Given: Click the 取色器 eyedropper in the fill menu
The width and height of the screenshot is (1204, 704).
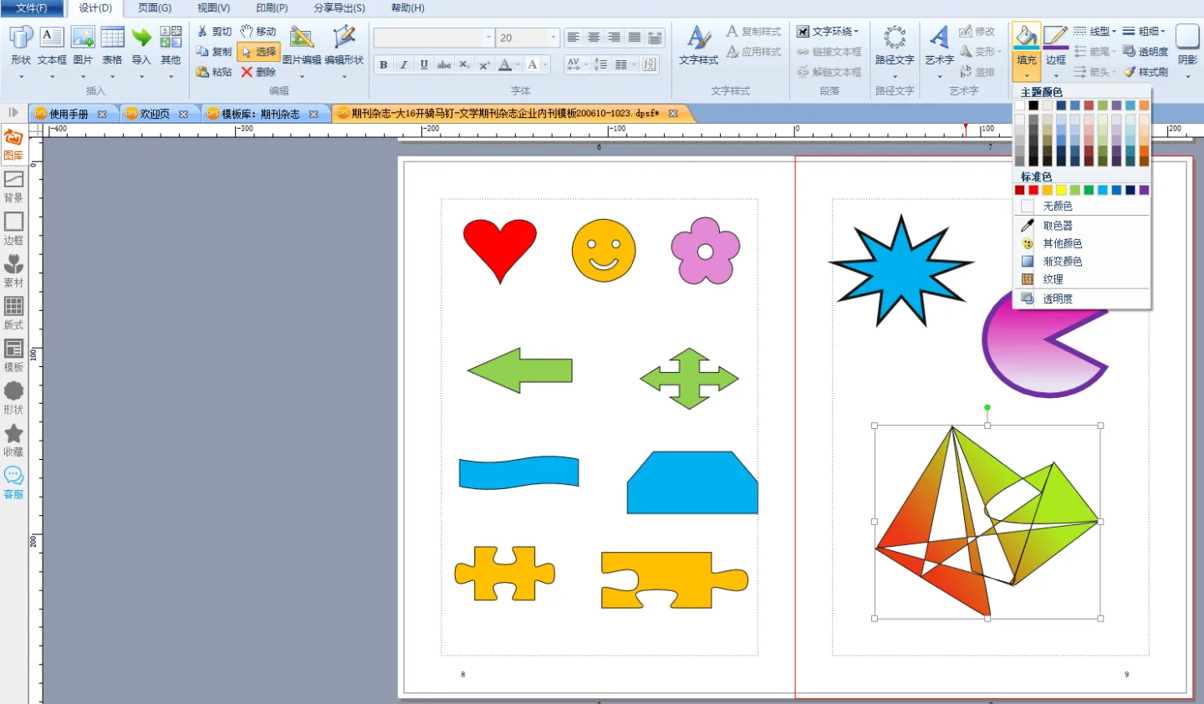Looking at the screenshot, I should tap(1057, 226).
